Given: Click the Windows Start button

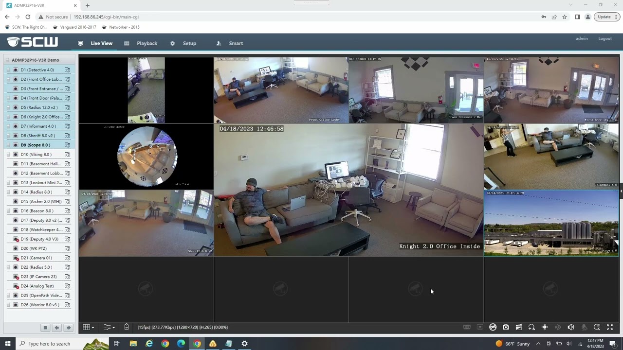Looking at the screenshot, I should tap(7, 344).
